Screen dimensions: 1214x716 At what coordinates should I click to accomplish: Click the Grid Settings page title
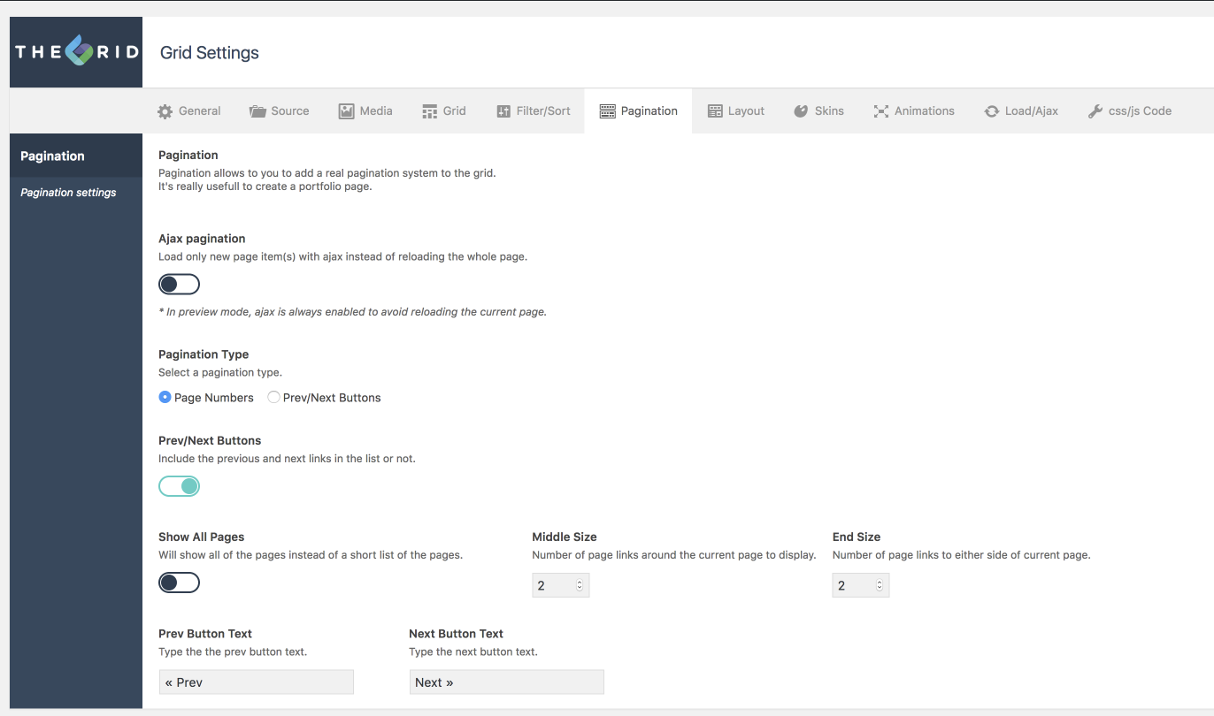coord(210,53)
